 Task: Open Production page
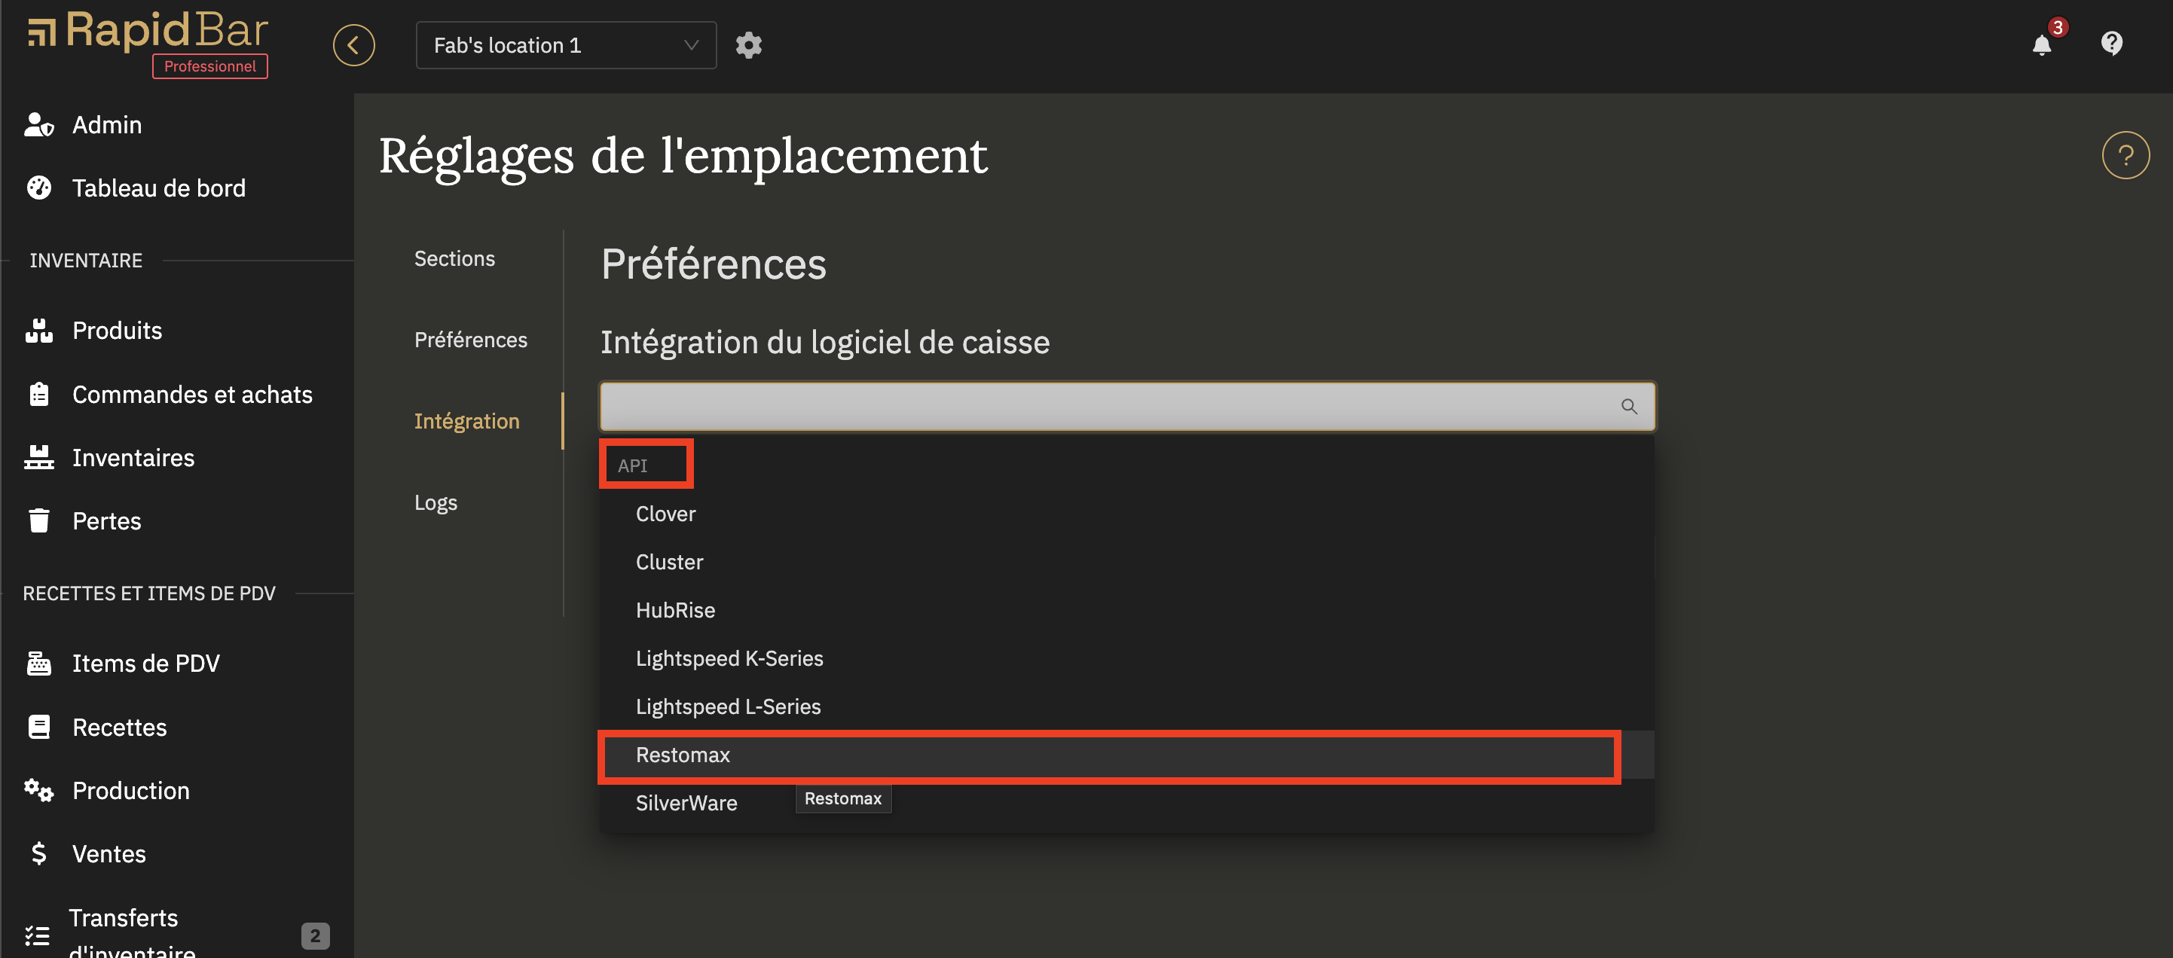tap(131, 790)
